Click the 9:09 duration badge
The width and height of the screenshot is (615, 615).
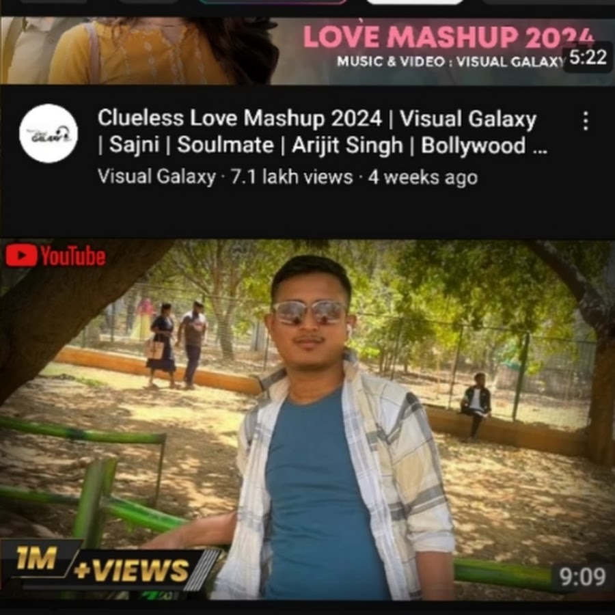point(582,577)
